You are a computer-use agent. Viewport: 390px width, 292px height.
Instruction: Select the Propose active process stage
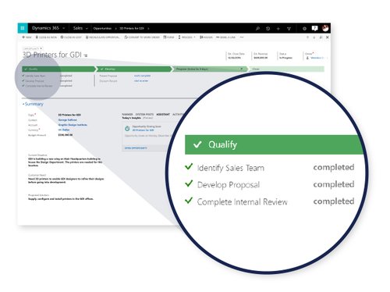point(209,69)
